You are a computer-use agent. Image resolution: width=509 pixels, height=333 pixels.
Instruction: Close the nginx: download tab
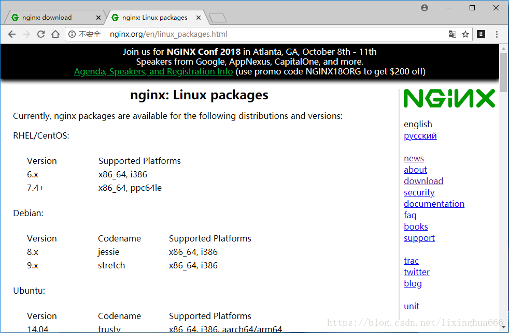pyautogui.click(x=98, y=18)
